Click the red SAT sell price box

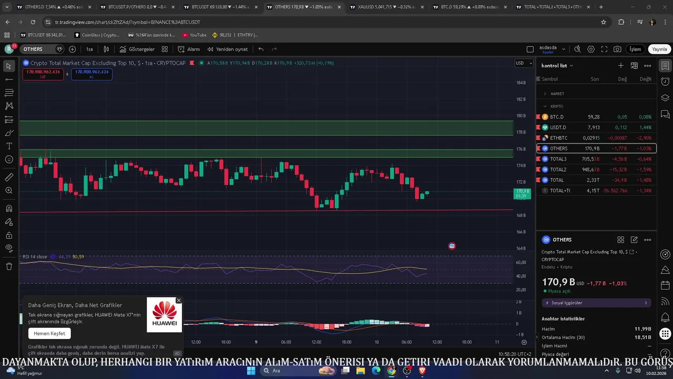[x=43, y=74]
